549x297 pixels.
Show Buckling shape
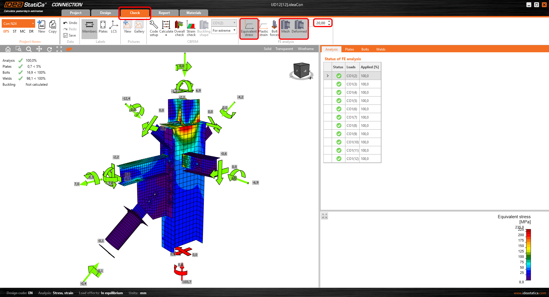tap(204, 28)
